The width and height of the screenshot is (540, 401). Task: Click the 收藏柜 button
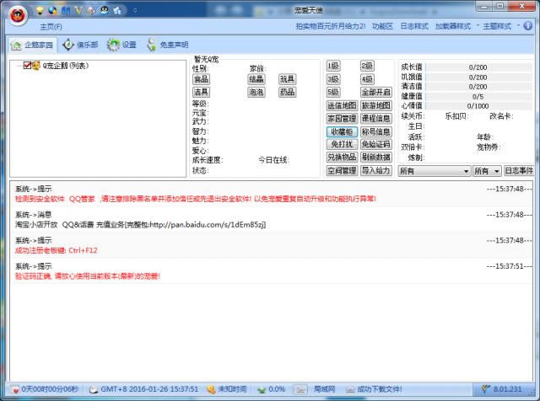click(x=342, y=132)
